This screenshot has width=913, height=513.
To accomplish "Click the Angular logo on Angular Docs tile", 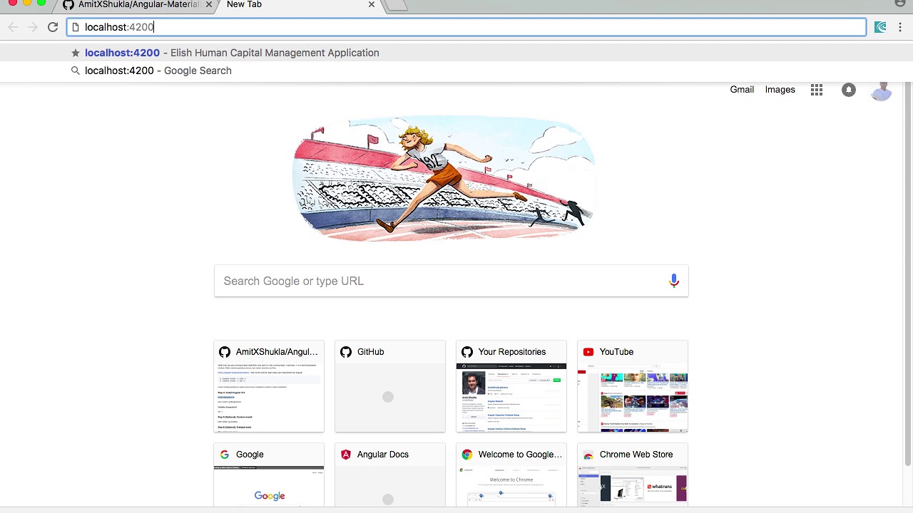I will (x=346, y=455).
